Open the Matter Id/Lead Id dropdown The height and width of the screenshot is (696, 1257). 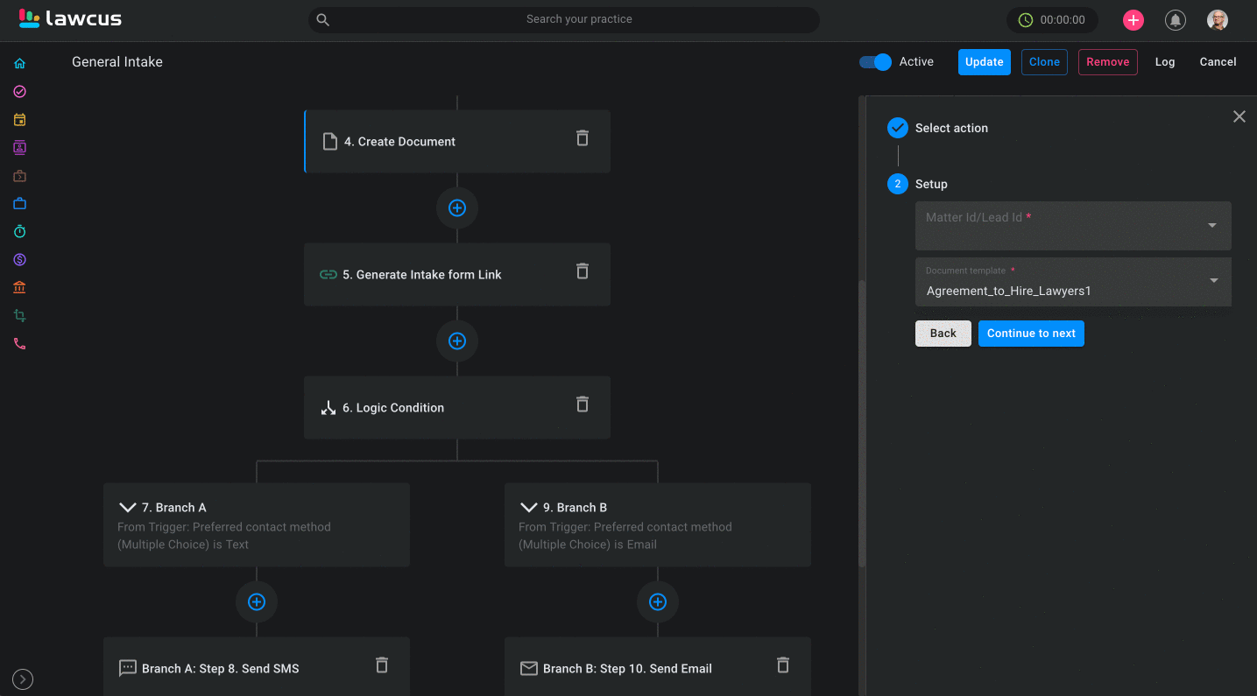[1073, 226]
